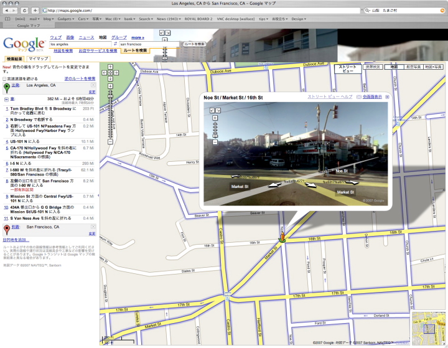Select the ルートを検索 tab below search fields
Viewport: 448px width, 348px height.
click(x=135, y=50)
